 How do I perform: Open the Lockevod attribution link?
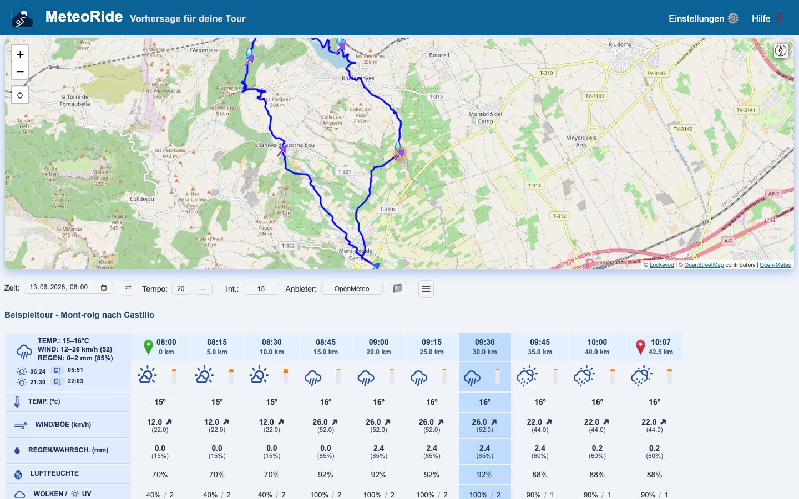tap(662, 265)
